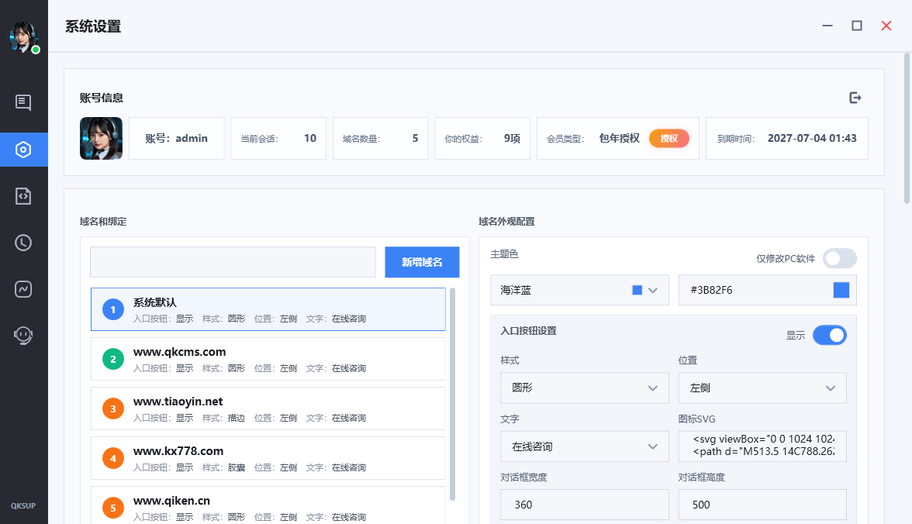Click number badge 1 of 系统默认
Screen dimensions: 912x524
pos(113,309)
